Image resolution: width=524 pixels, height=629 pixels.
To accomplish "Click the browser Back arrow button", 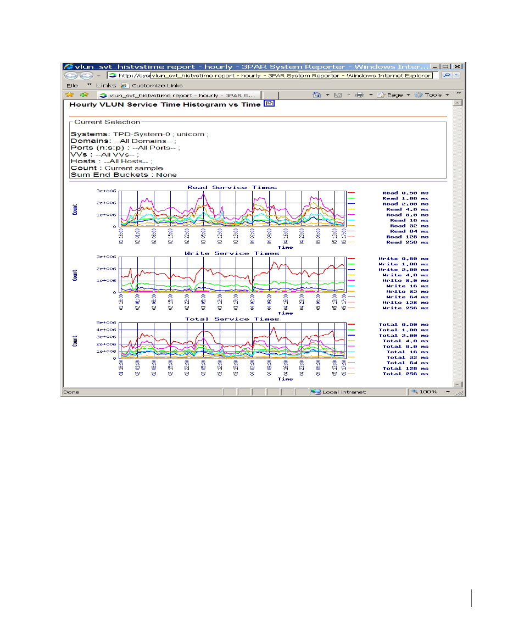I will (71, 75).
